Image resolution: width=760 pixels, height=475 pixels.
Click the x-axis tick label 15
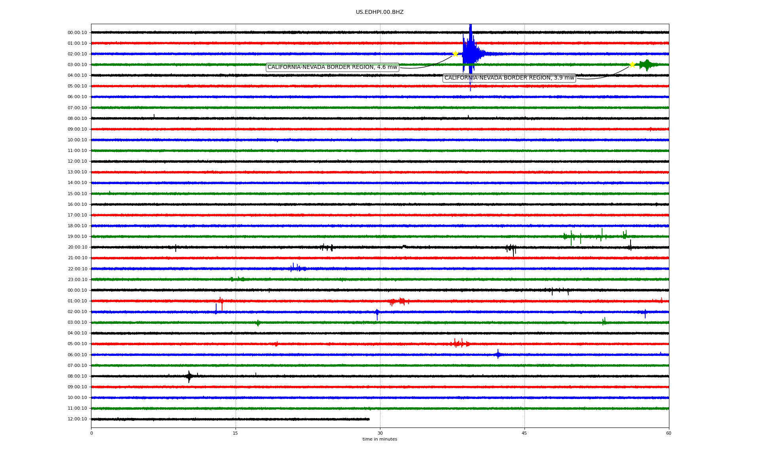tap(236, 433)
